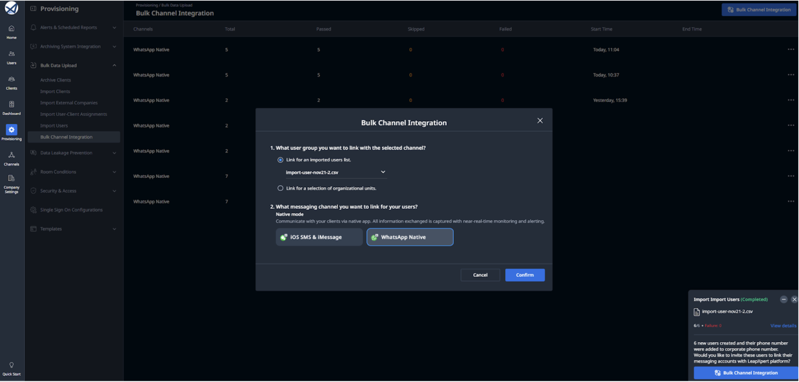The width and height of the screenshot is (799, 382).
Task: Open Import Clients menu item
Action: pyautogui.click(x=55, y=91)
